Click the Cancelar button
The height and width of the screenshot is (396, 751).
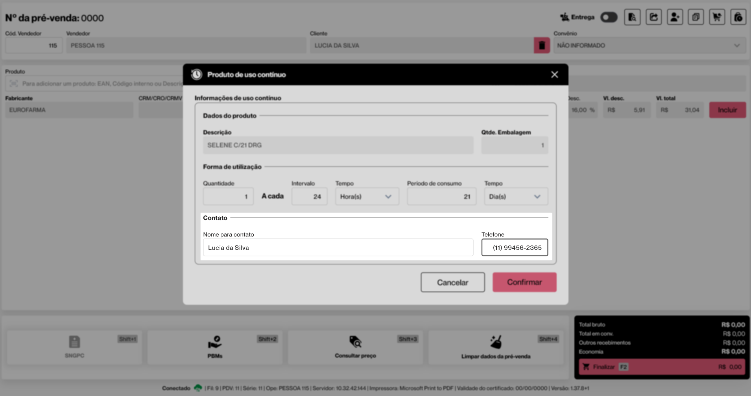[x=452, y=282]
